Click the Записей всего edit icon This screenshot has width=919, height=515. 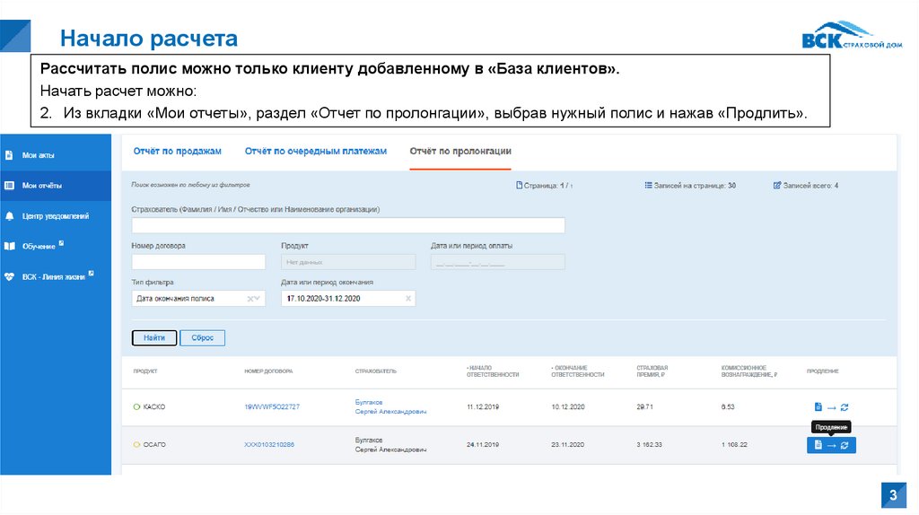pos(777,186)
